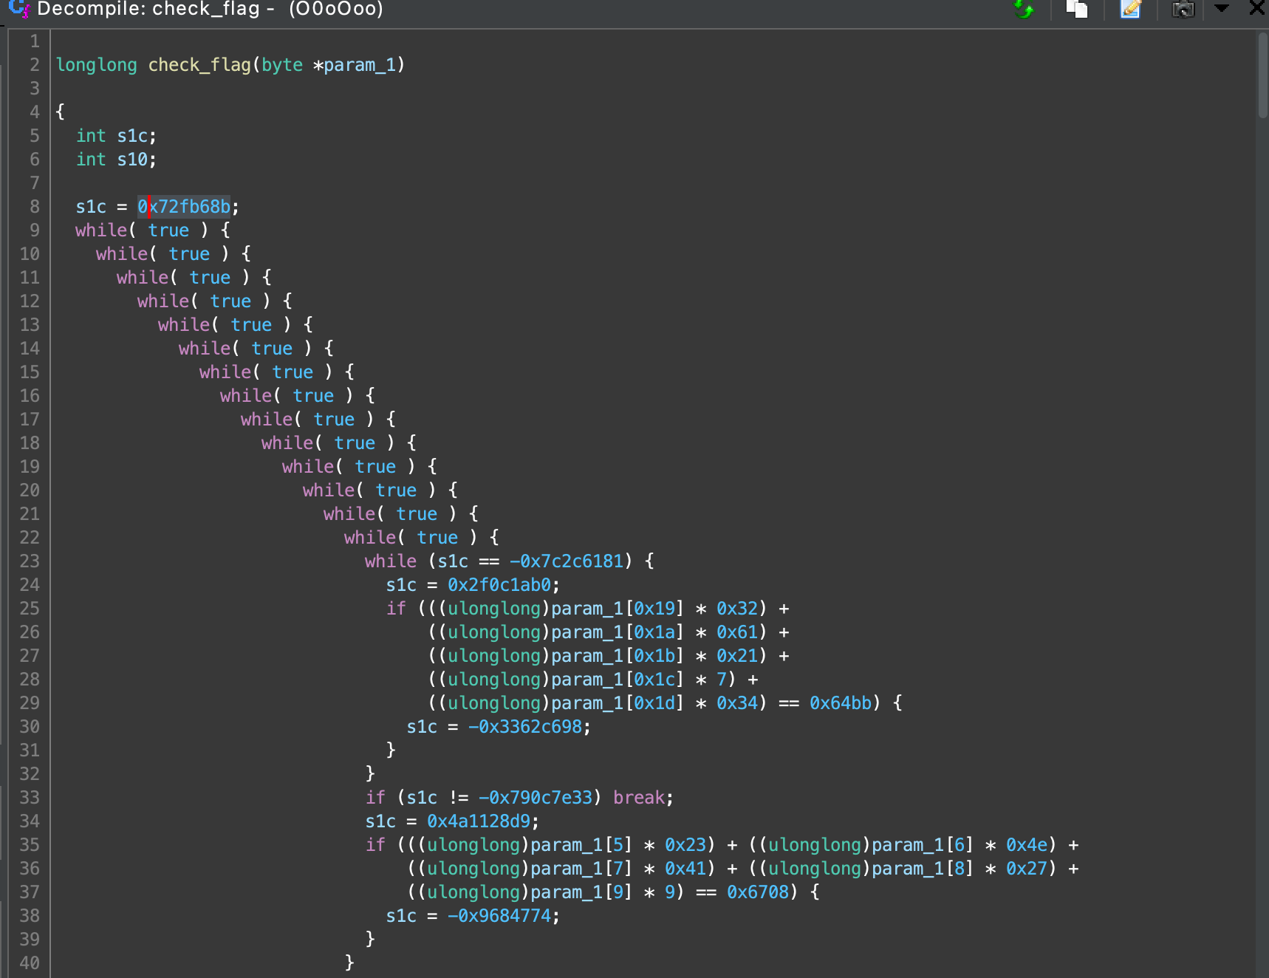Click the vertical scrollbar thumb of the decompiler

pyautogui.click(x=1262, y=74)
